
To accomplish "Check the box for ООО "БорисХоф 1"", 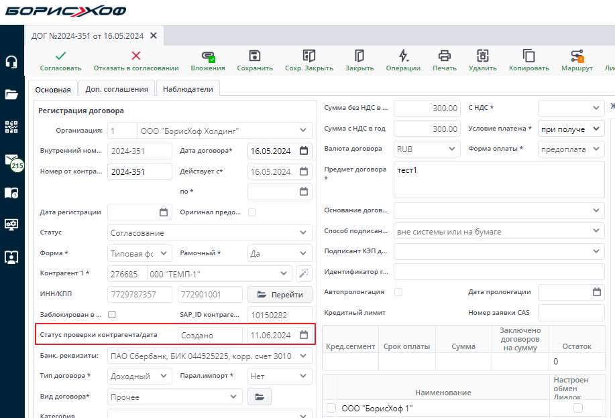I will pos(331,408).
